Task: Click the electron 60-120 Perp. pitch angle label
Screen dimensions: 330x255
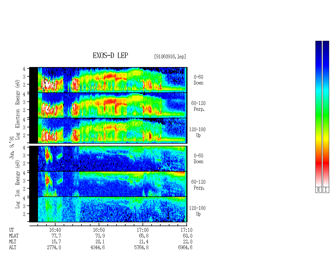Action: click(198, 106)
